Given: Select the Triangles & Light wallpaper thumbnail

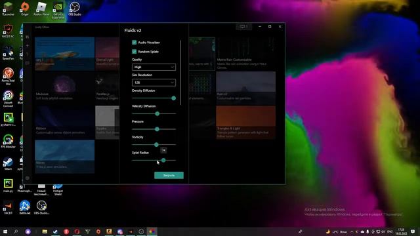Looking at the screenshot, I should [245, 123].
